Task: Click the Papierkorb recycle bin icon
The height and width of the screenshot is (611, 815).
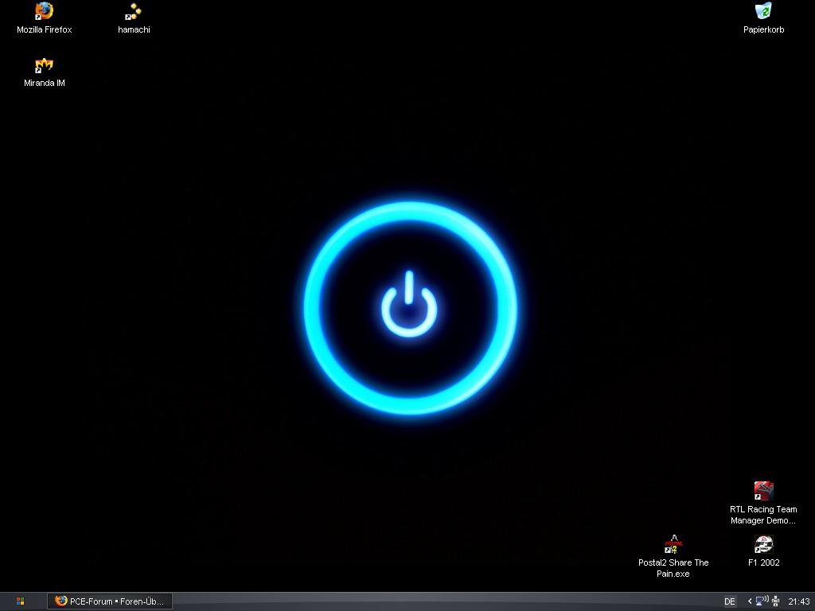Action: coord(763,11)
